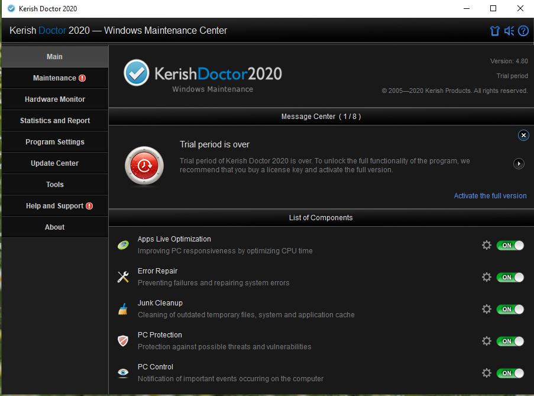
Task: Dismiss the Message Center notification
Action: [523, 136]
